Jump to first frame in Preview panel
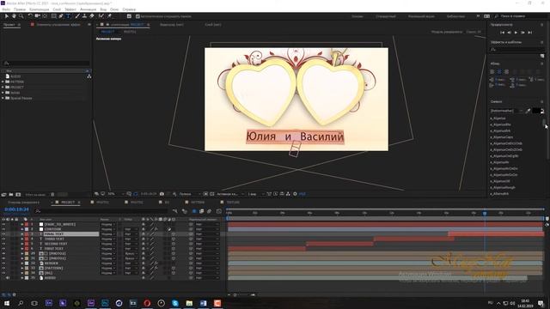The height and width of the screenshot is (309, 550). 502,33
